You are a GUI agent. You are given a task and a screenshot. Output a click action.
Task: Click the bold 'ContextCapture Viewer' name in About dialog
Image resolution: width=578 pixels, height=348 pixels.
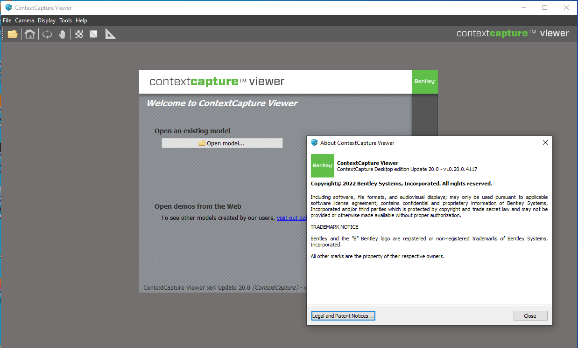point(368,163)
